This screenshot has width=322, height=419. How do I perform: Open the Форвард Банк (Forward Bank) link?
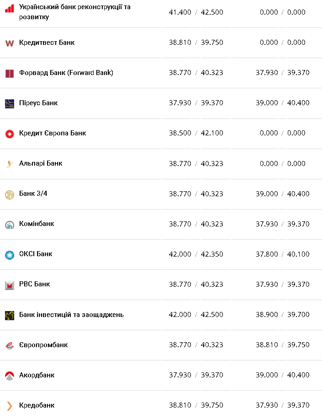point(66,73)
